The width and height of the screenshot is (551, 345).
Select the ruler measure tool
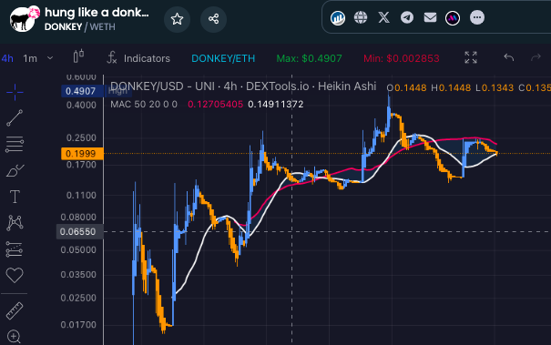(x=15, y=310)
